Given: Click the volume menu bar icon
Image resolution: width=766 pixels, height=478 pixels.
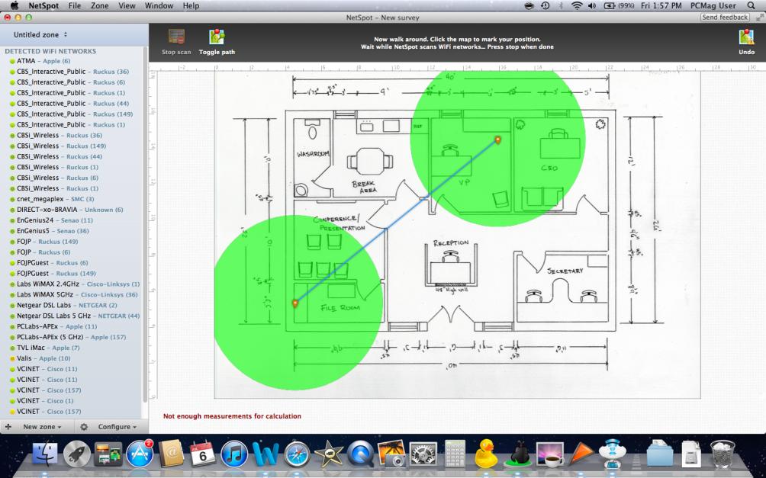Looking at the screenshot, I should [592, 6].
